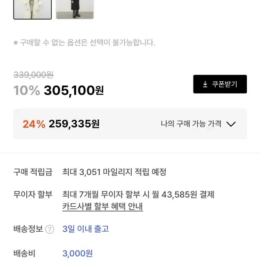Tap the 무이자 할부 row label
Screen dimensions: 260x260
33,194
